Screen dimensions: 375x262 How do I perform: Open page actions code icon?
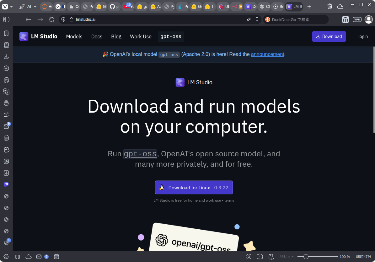tap(271, 257)
